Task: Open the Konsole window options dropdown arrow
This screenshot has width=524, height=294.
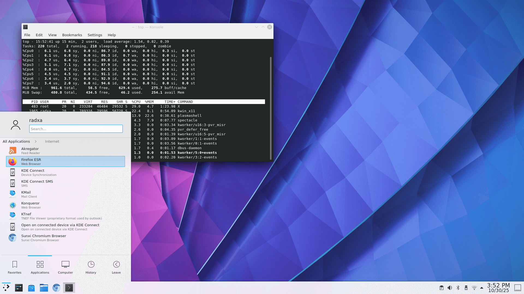Action: coord(256,27)
